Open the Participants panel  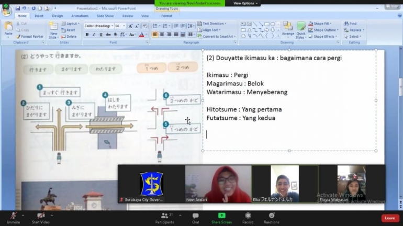[x=164, y=216]
